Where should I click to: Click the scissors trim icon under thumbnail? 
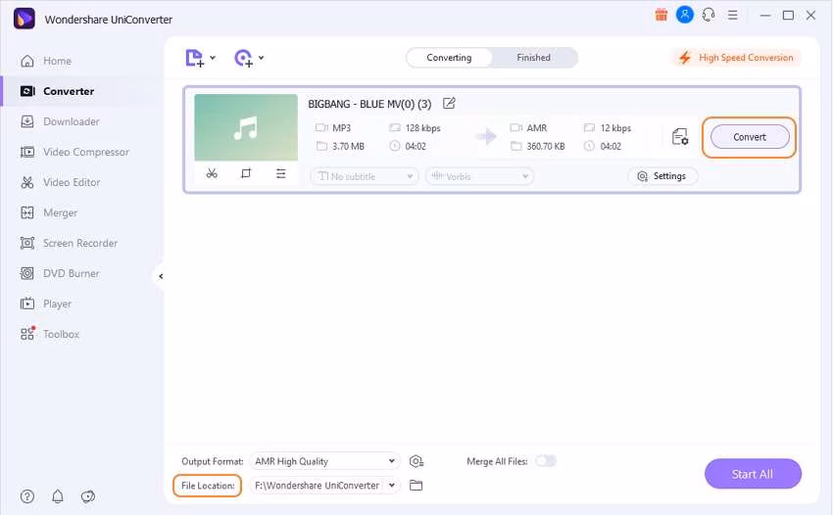point(212,173)
